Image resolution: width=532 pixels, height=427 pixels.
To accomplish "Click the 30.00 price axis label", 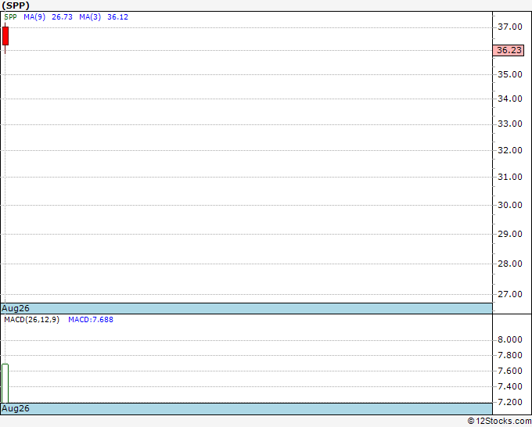I will tap(510, 205).
